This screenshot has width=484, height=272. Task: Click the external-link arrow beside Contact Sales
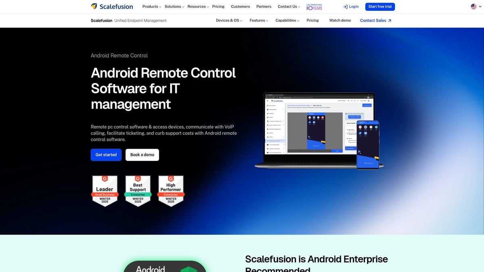(x=390, y=20)
